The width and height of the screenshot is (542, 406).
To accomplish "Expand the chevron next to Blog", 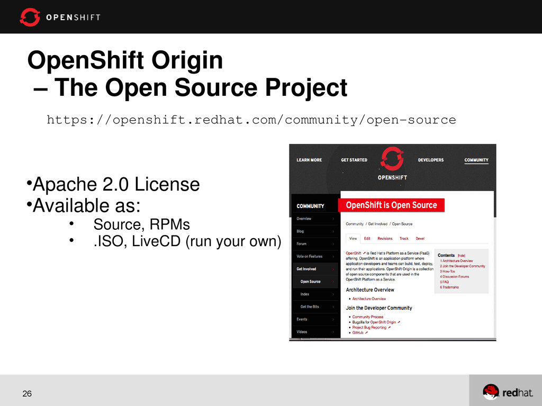I will tap(333, 231).
